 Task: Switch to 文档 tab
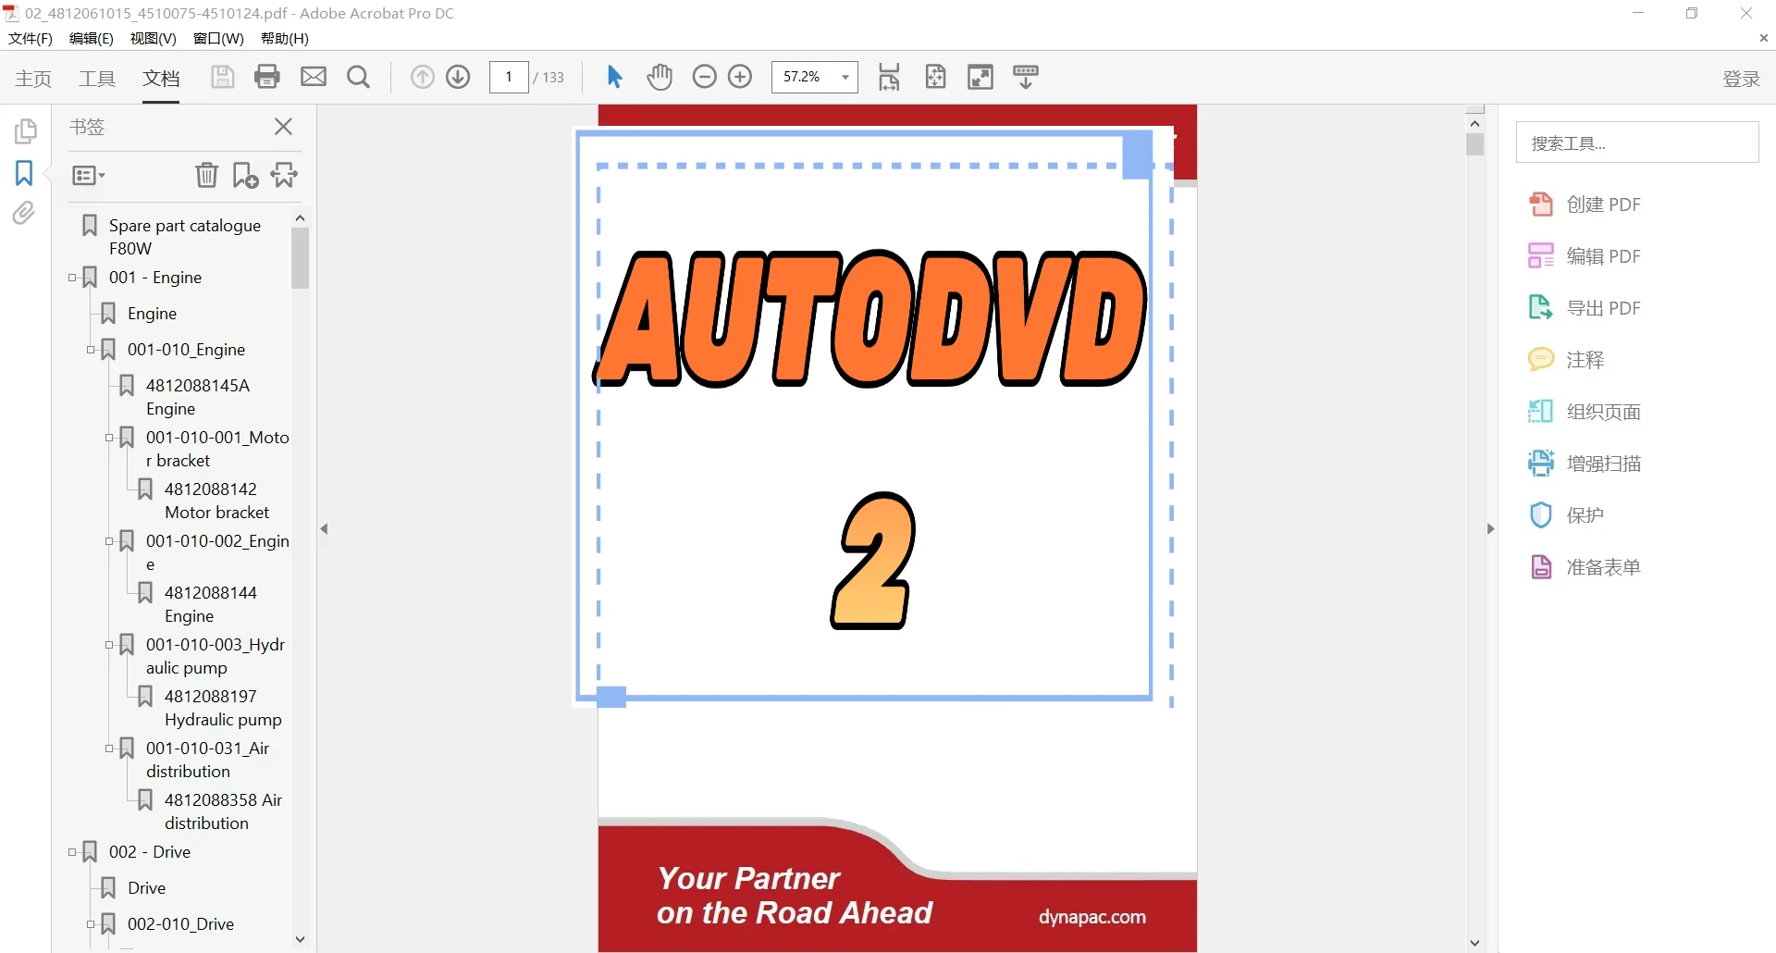tap(161, 79)
